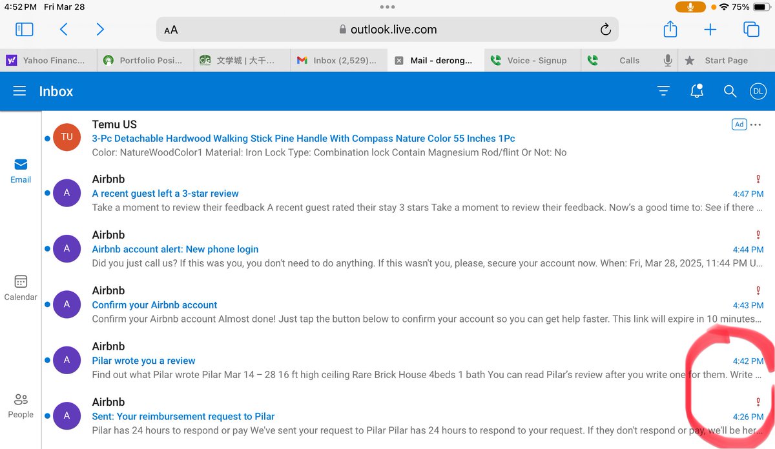Image resolution: width=775 pixels, height=449 pixels.
Task: Open 'Pilar wrote you a review' email
Action: tap(143, 361)
